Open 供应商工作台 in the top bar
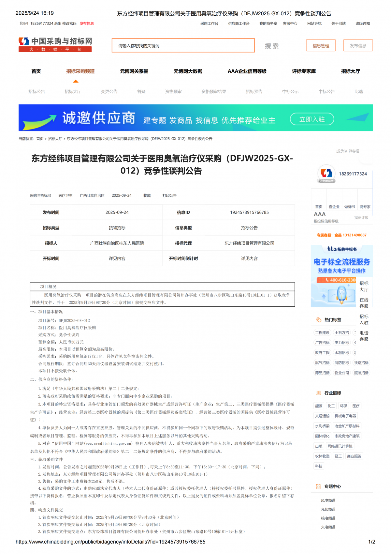391x554 pixels. [239, 23]
